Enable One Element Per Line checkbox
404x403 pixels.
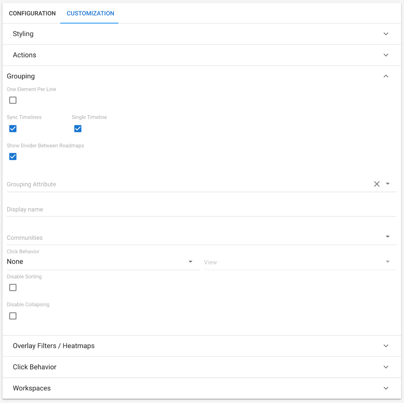point(13,100)
